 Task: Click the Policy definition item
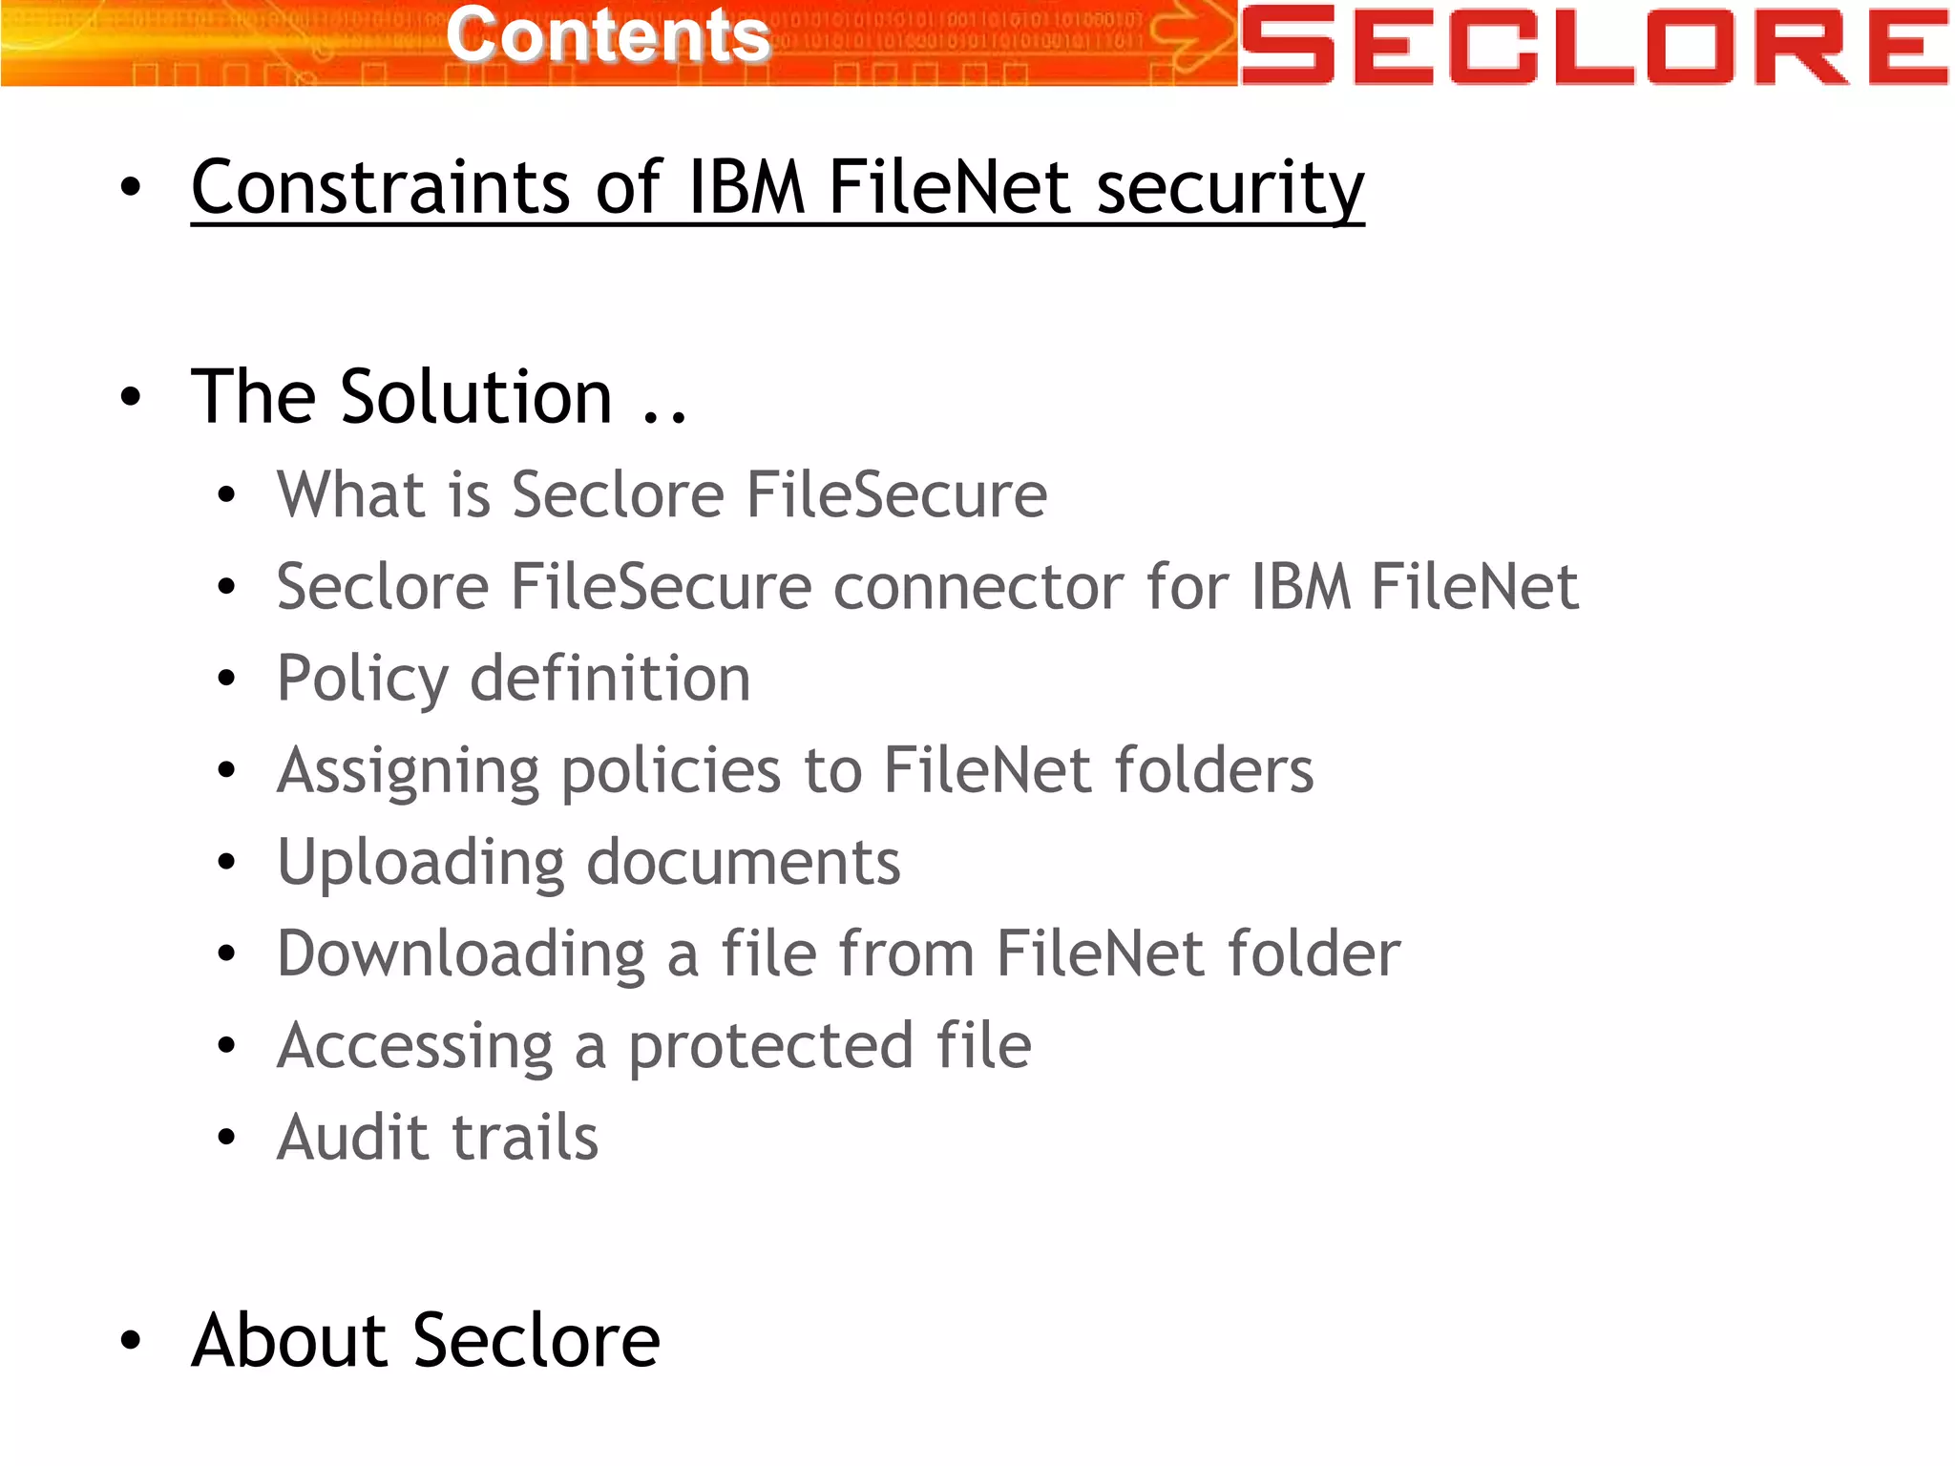(x=514, y=679)
